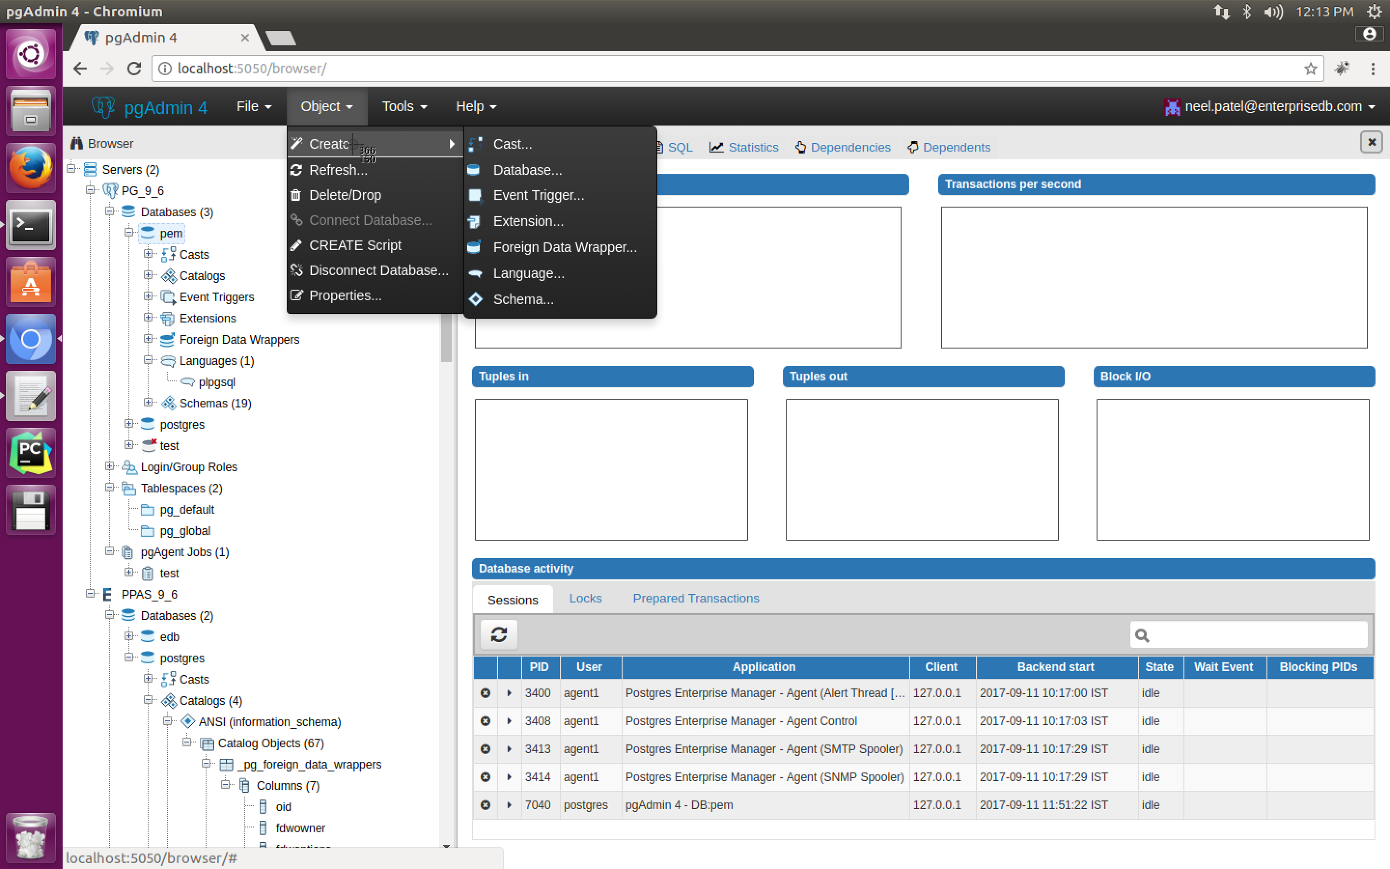Click the pgAgent Jobs icon in tree

[x=128, y=552]
